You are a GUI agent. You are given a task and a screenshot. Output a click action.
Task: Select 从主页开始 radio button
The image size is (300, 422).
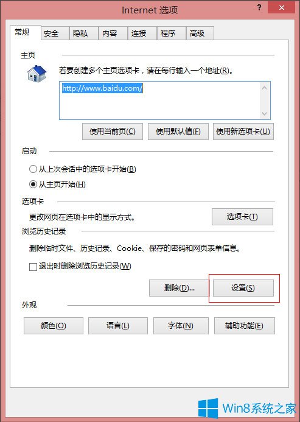point(33,185)
